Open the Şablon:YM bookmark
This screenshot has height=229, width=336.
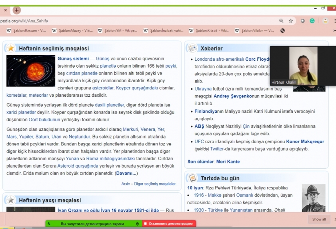(x=118, y=31)
